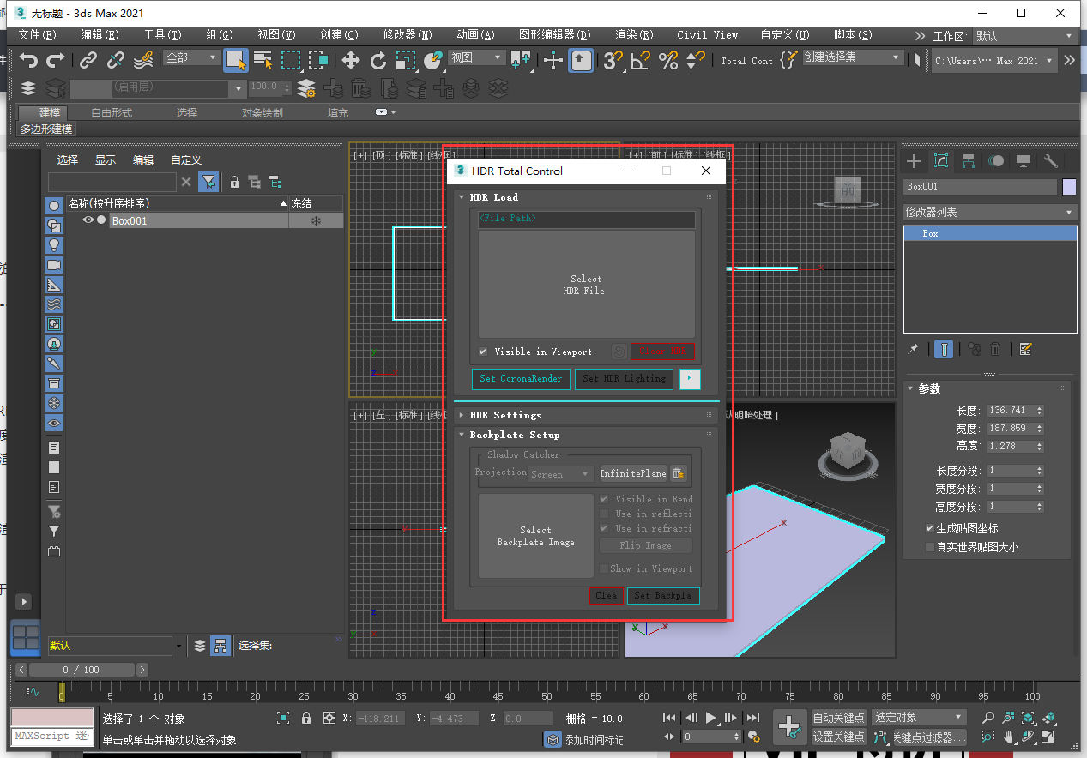Click the 0 / 100 time slider
This screenshot has width=1087, height=758.
[x=82, y=670]
